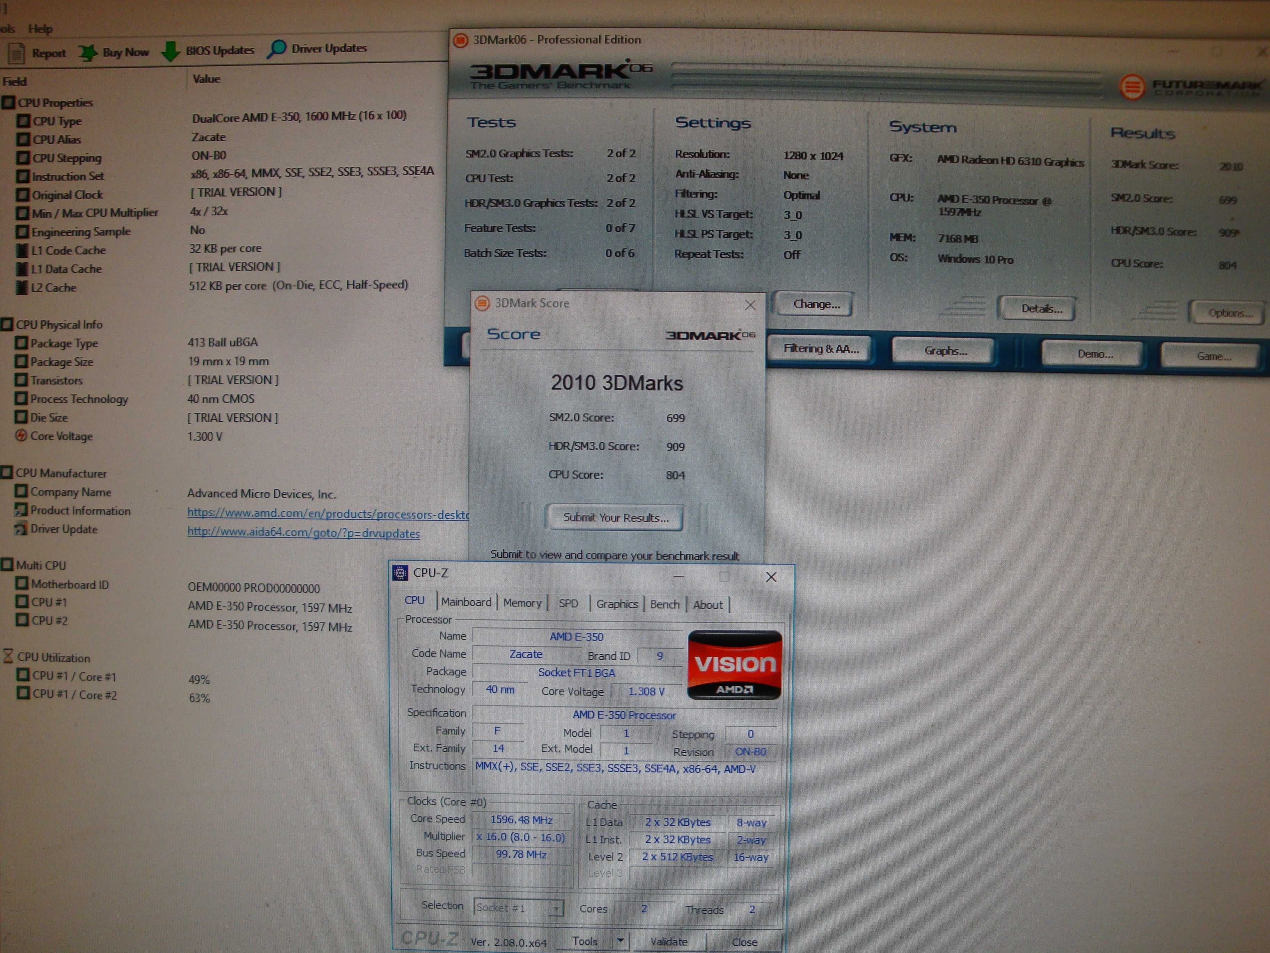Click the Field column header
Viewport: 1270px width, 953px height.
pos(15,81)
